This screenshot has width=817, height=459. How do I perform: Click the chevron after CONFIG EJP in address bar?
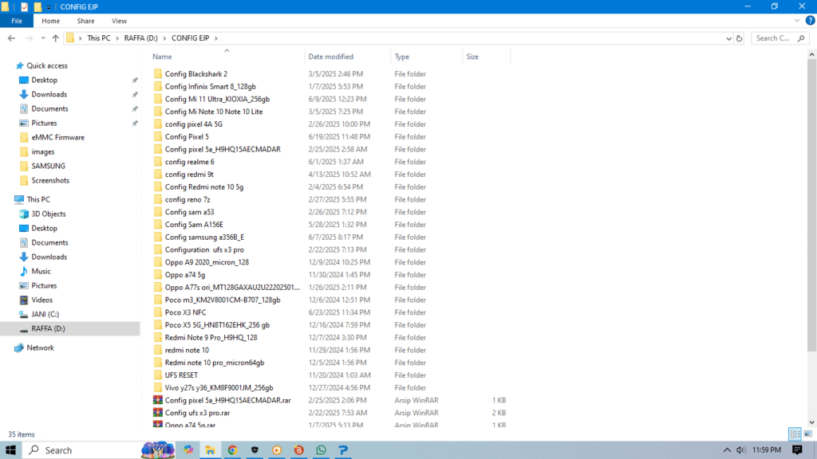point(216,38)
